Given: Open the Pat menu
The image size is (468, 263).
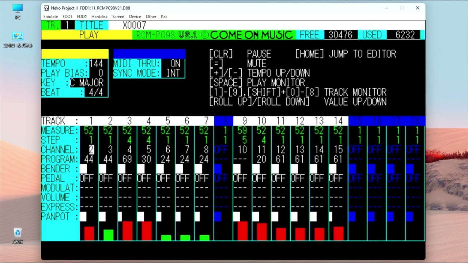Looking at the screenshot, I should 164,16.
